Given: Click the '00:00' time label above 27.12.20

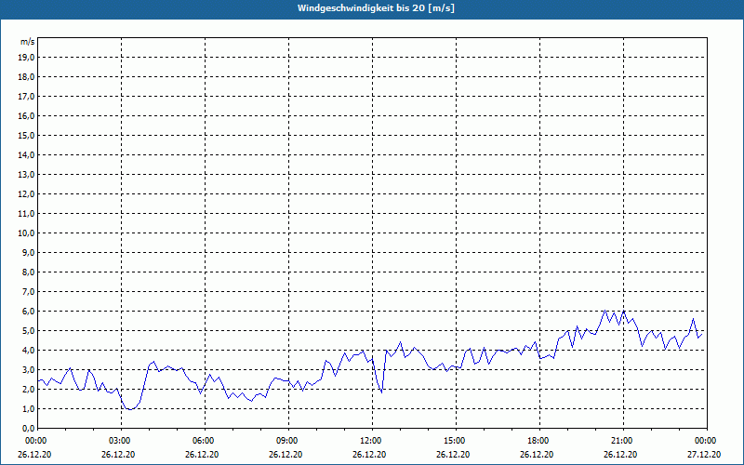Looking at the screenshot, I should click(x=705, y=441).
